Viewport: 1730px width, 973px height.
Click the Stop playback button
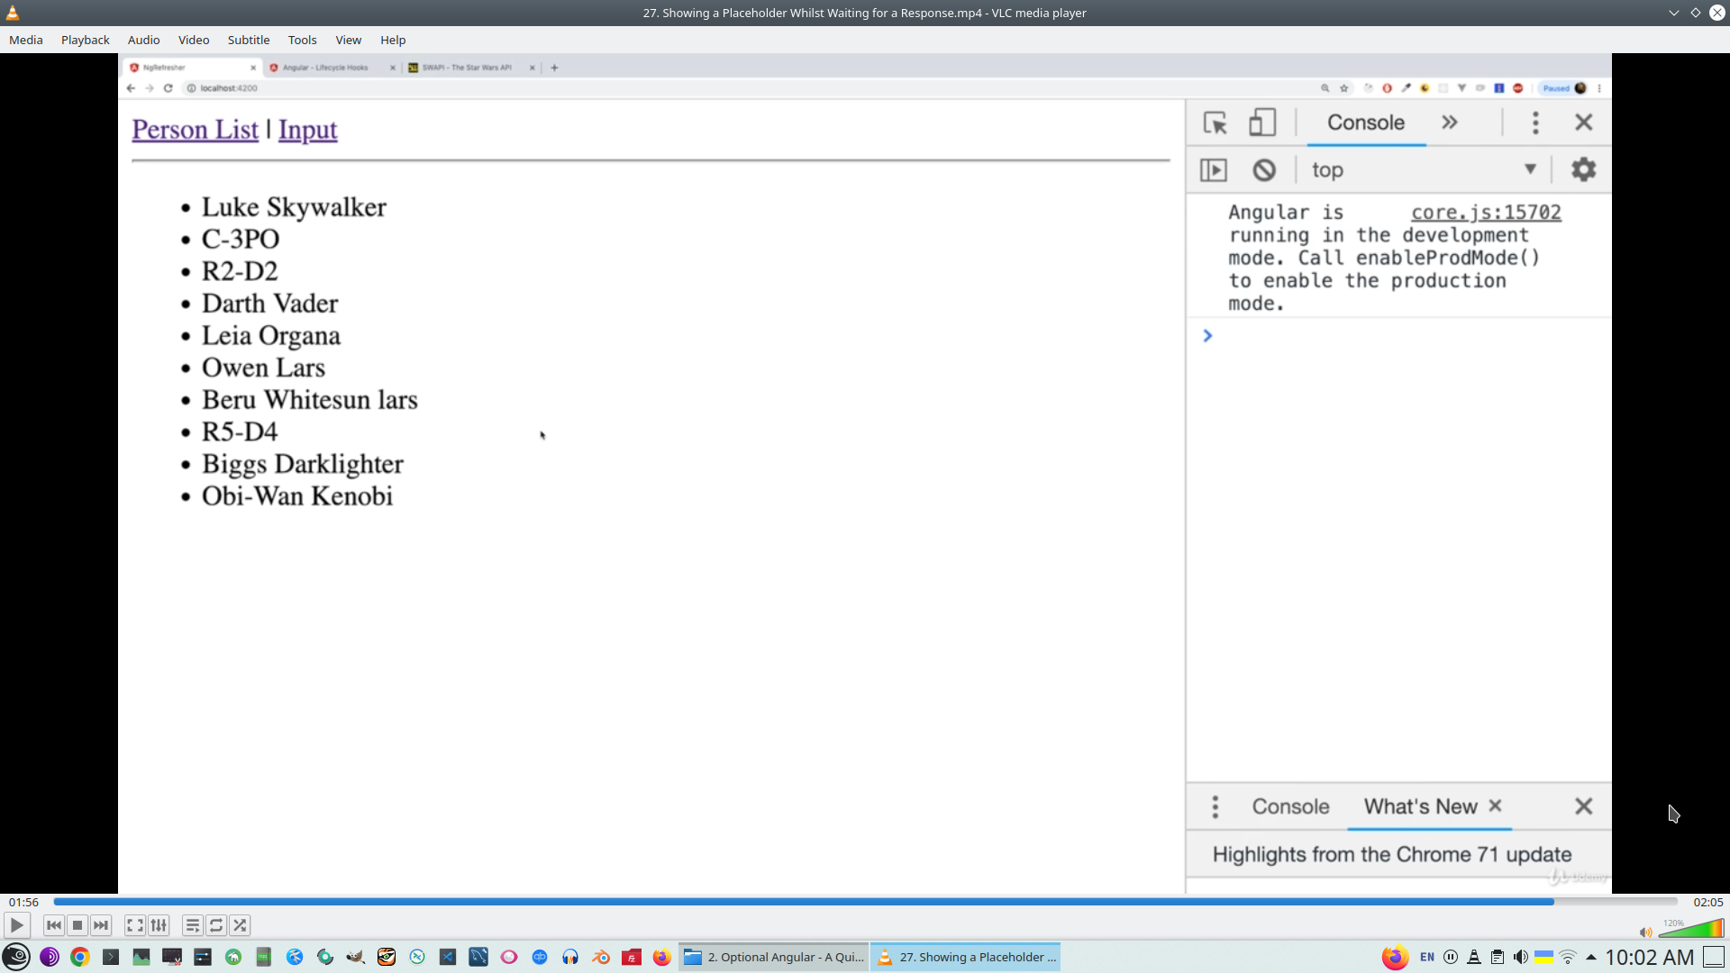(x=77, y=925)
